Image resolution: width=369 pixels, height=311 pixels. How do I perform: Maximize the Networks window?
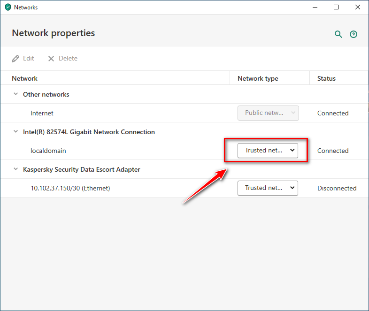click(336, 7)
